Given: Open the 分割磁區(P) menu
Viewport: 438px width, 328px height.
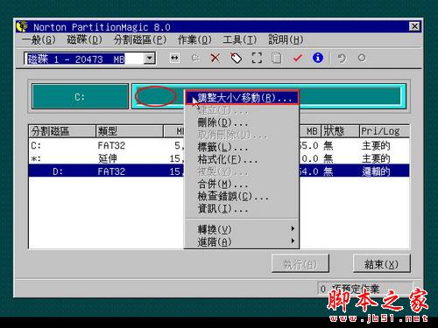Looking at the screenshot, I should (140, 39).
